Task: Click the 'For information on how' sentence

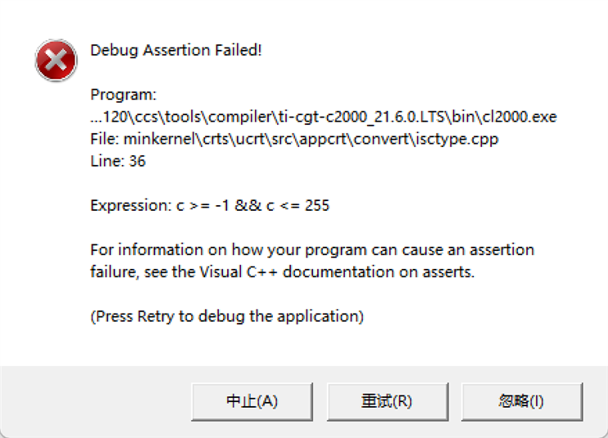Action: click(x=312, y=249)
